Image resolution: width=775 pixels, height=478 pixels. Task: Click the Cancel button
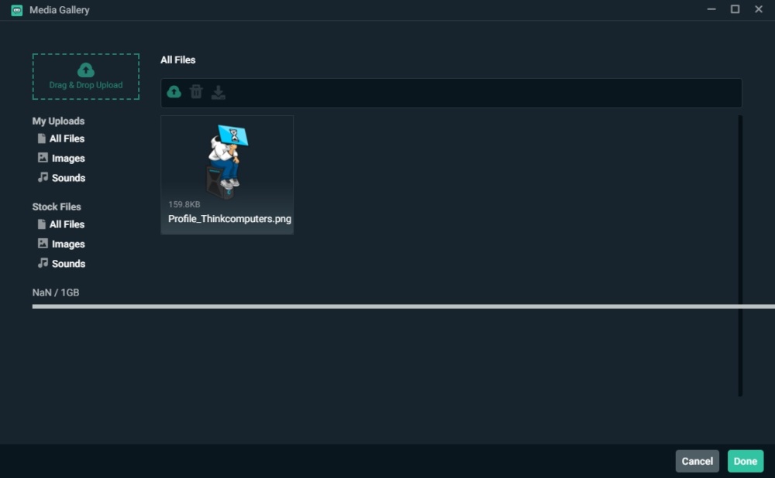(x=697, y=461)
